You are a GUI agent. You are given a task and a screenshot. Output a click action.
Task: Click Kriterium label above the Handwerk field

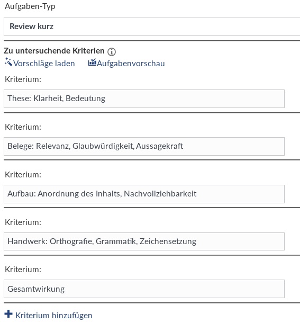click(x=23, y=222)
